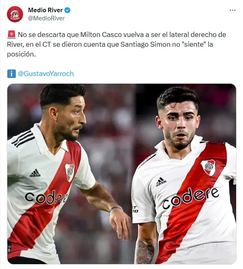Viewport: 243px width, 269px height.
Task: Click the codere sponsor on left jersey
Action: pyautogui.click(x=46, y=197)
